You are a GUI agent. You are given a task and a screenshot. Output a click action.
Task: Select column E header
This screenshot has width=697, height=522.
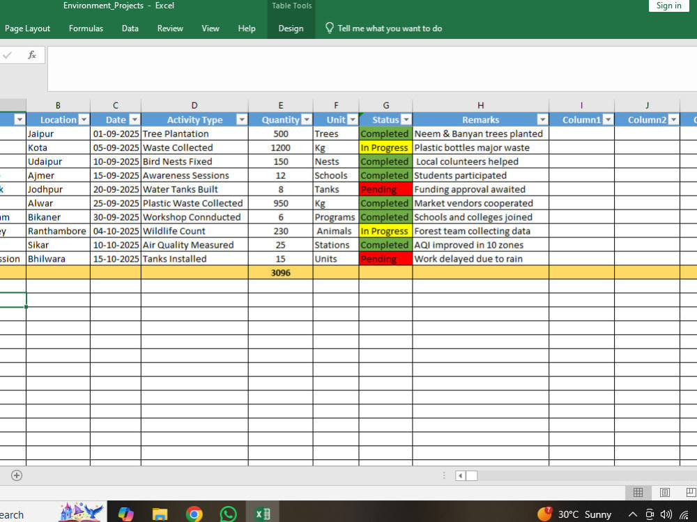click(280, 105)
